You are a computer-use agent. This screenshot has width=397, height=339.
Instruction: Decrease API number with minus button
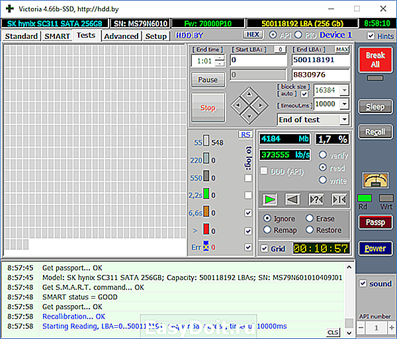[x=361, y=328]
